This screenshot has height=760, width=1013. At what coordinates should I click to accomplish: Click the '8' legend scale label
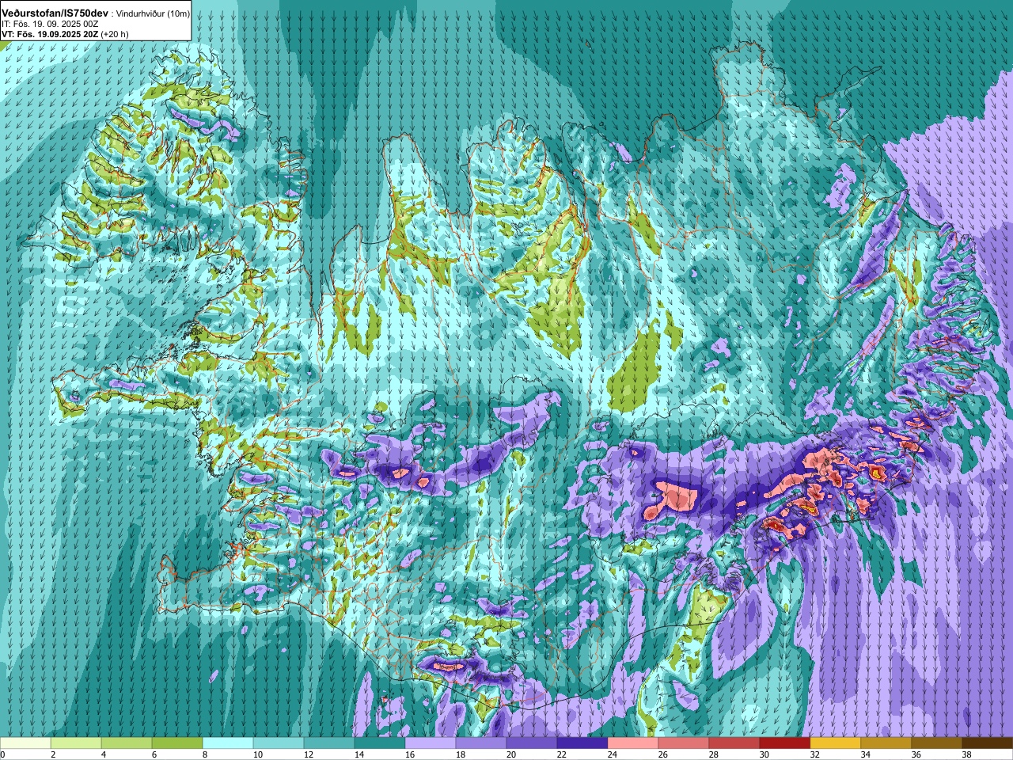pos(205,754)
